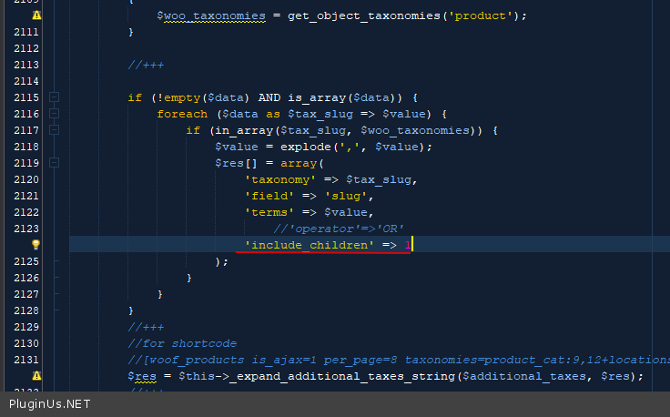Click lightbulb hint icon on include_children line
This screenshot has width=670, height=417.
[x=36, y=244]
